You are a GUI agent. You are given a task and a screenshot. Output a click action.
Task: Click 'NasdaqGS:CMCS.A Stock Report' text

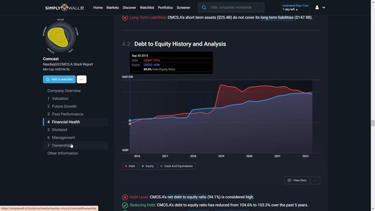[x=68, y=64]
